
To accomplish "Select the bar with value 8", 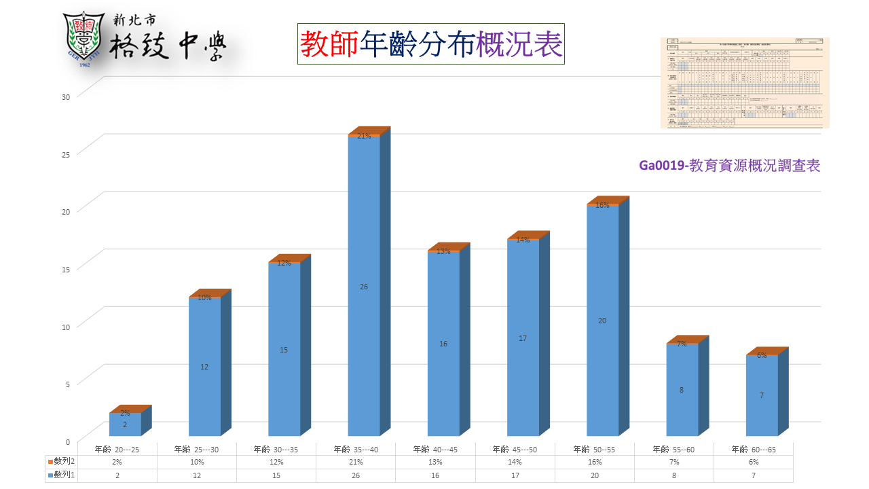I will 682,390.
